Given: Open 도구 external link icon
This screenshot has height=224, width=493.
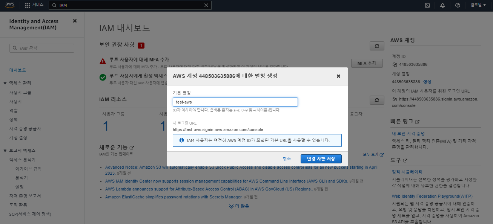Looking at the screenshot, I should [405, 160].
